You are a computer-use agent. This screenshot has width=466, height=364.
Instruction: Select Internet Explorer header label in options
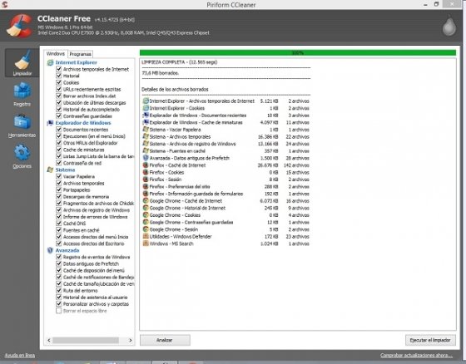[x=76, y=62]
